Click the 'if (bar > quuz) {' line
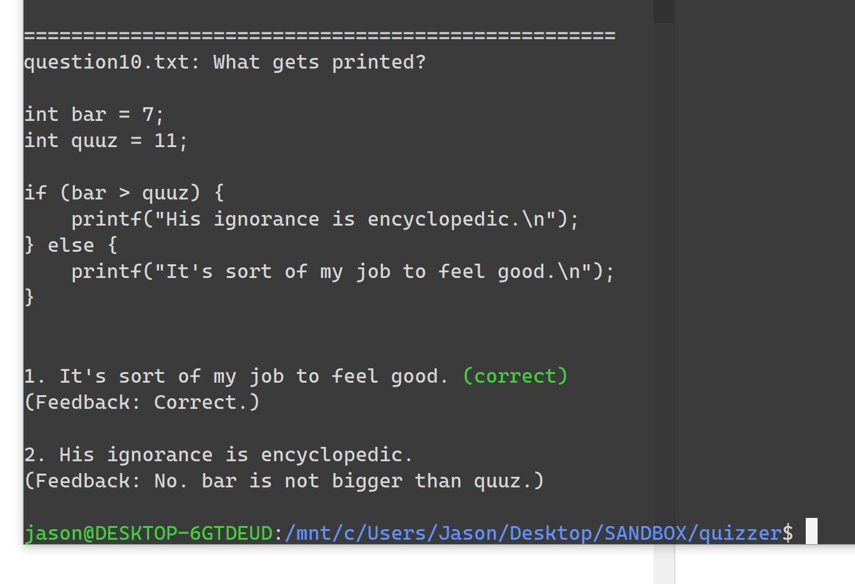 pyautogui.click(x=124, y=193)
